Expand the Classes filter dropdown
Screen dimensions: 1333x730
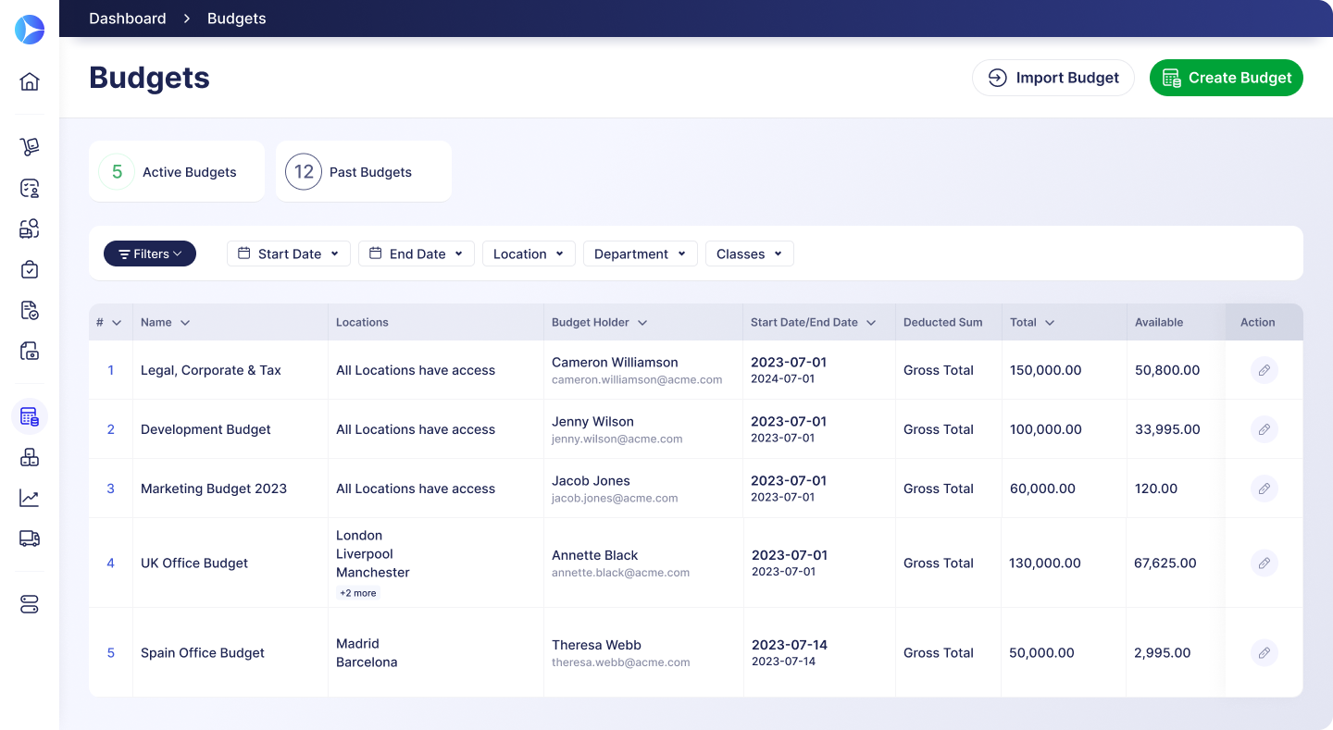coord(749,254)
